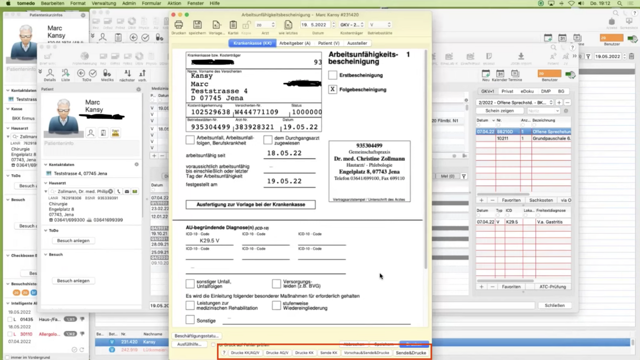Screen dimensions: 640x360
Task: Go to the vorh. previous patient icon
Action: point(142,73)
